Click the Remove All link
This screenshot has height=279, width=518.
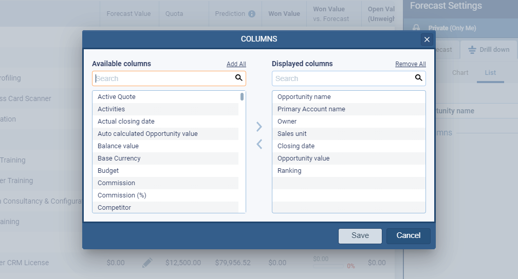coord(410,64)
